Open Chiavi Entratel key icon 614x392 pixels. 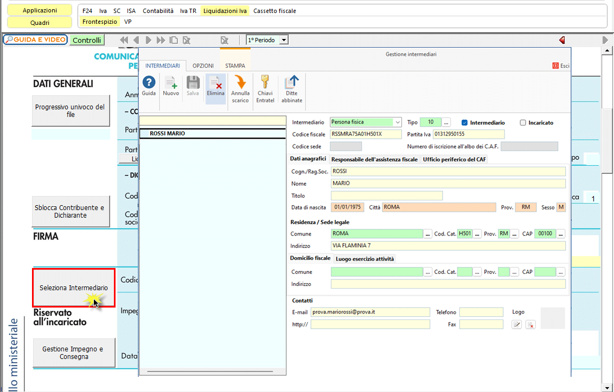click(265, 83)
